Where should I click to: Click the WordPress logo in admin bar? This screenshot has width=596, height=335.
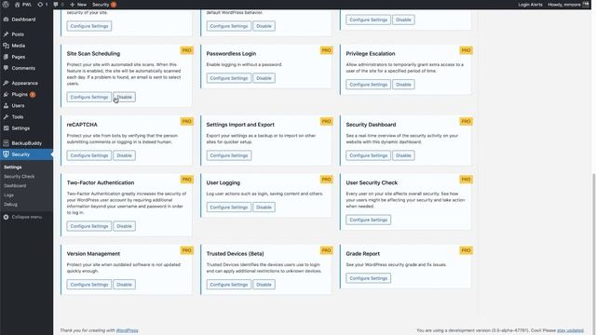coord(6,5)
